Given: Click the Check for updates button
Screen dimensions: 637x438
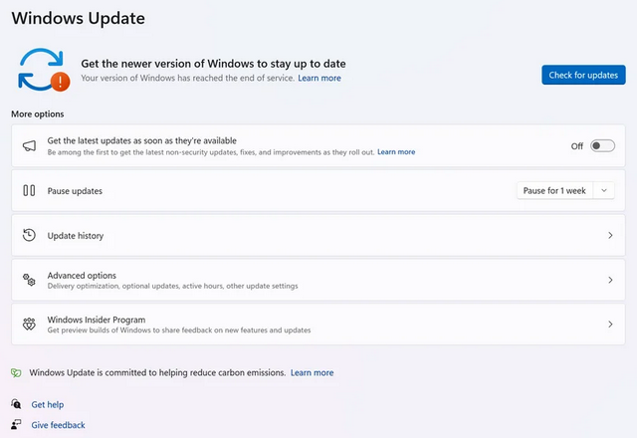Looking at the screenshot, I should [583, 75].
